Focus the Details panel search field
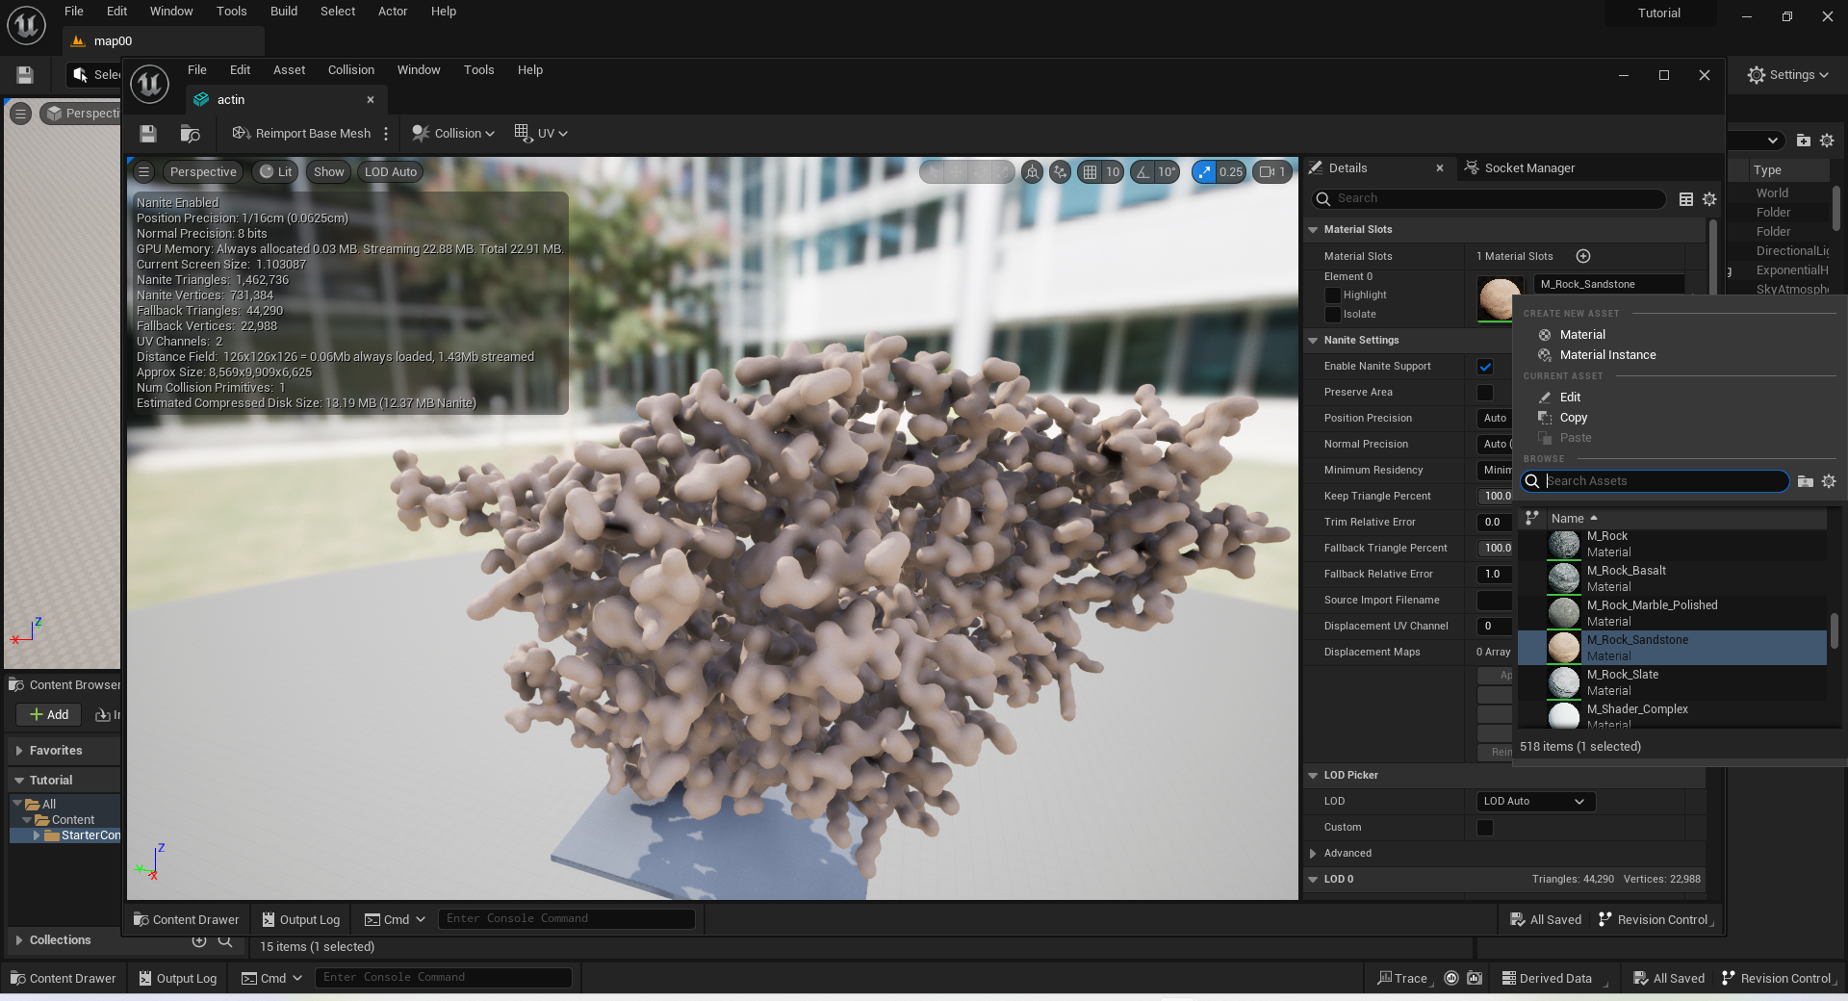The height and width of the screenshot is (1001, 1848). (x=1489, y=198)
